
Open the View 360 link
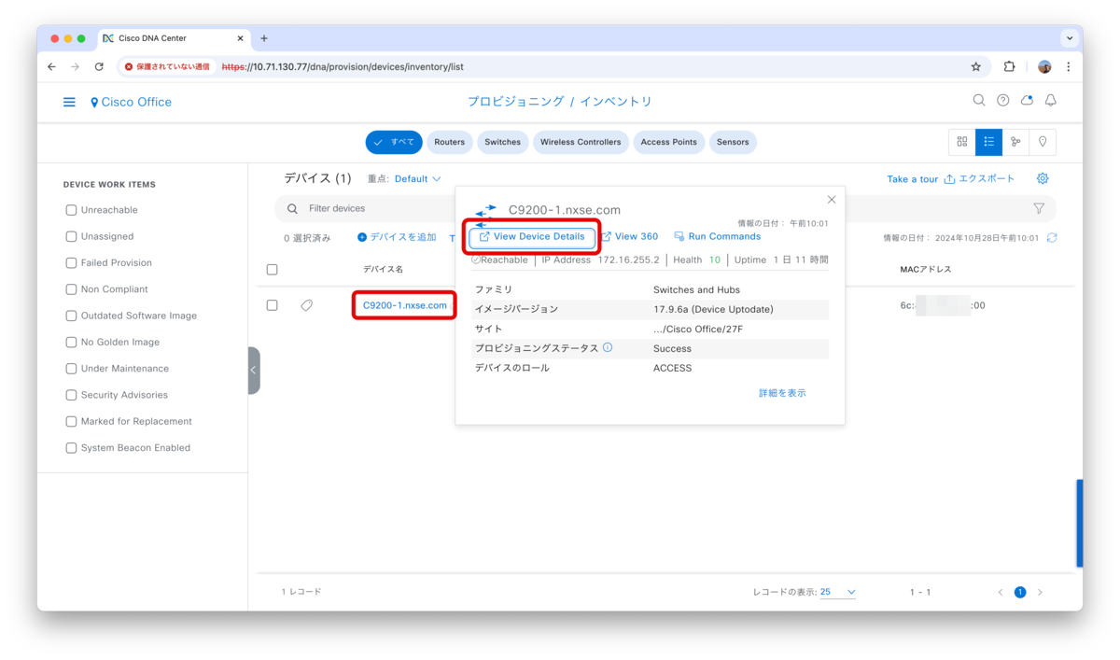pyautogui.click(x=630, y=237)
